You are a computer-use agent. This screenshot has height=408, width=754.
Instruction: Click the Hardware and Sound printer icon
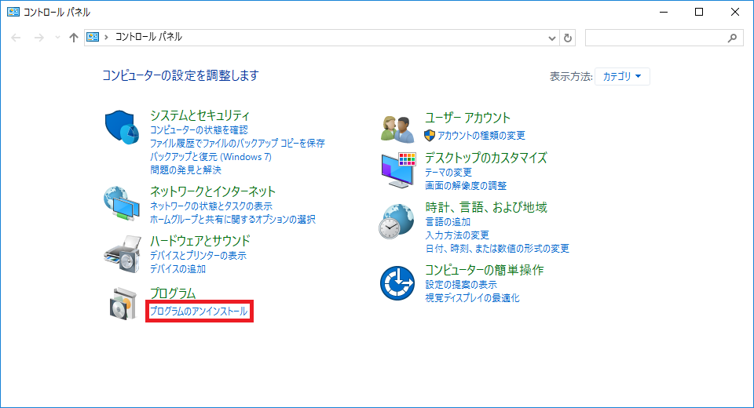pos(121,253)
